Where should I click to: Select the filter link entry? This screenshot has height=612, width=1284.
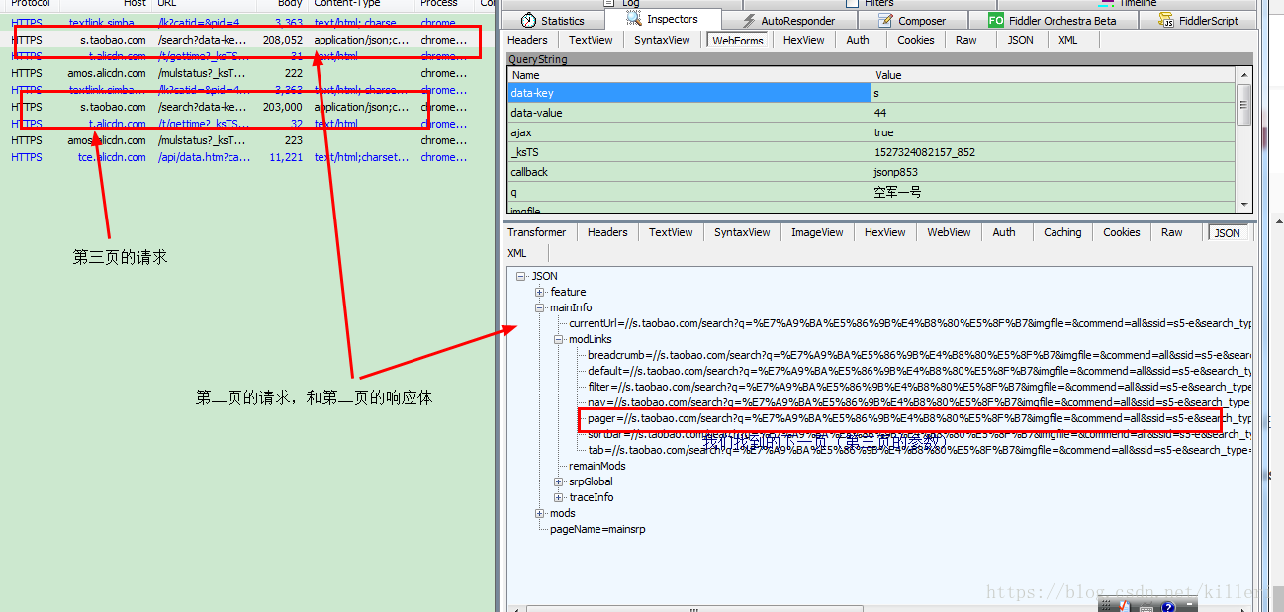(x=920, y=387)
